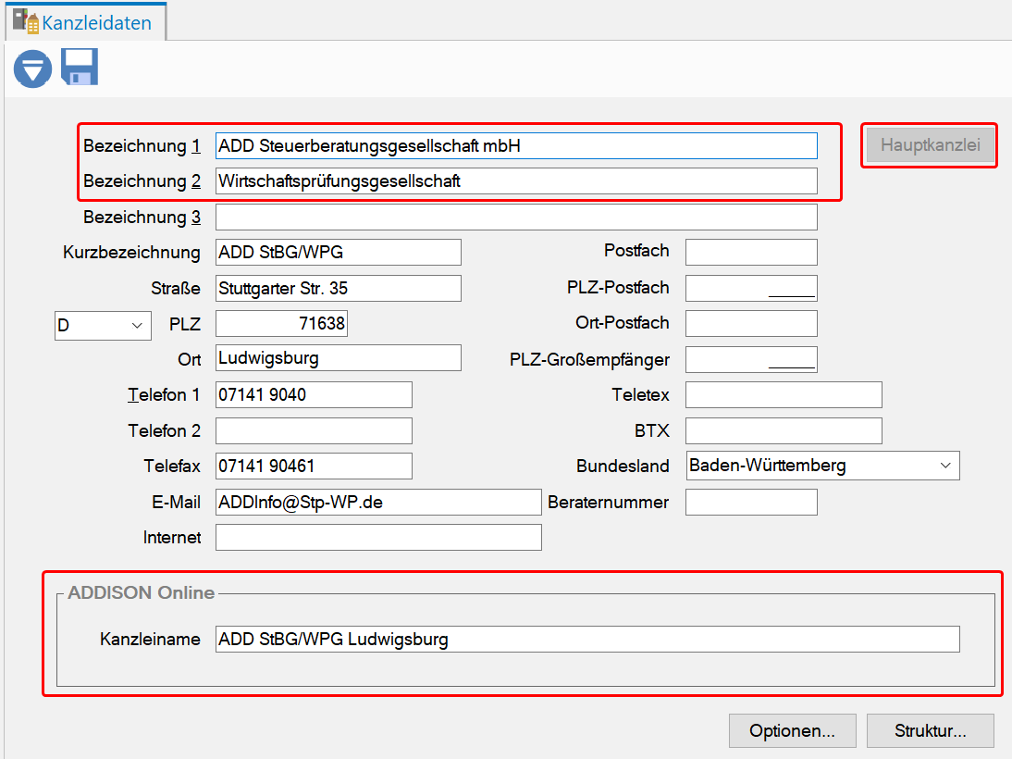The width and height of the screenshot is (1012, 759).
Task: Click the Telefon 1 label
Action: pyautogui.click(x=164, y=394)
